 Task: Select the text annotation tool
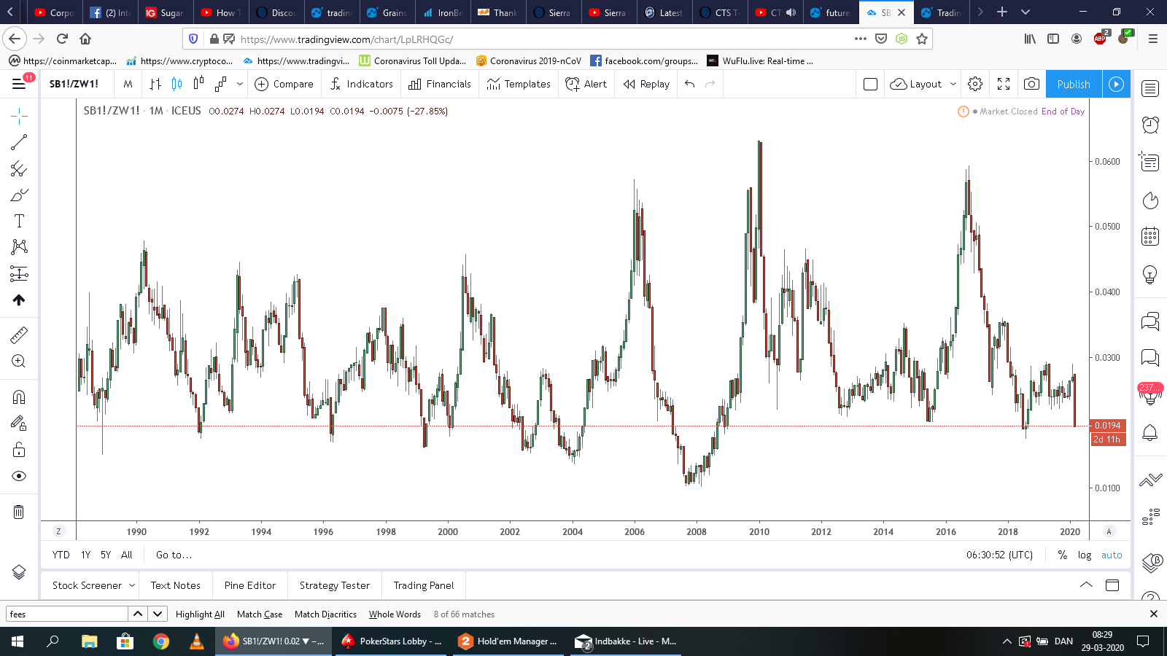pos(19,221)
